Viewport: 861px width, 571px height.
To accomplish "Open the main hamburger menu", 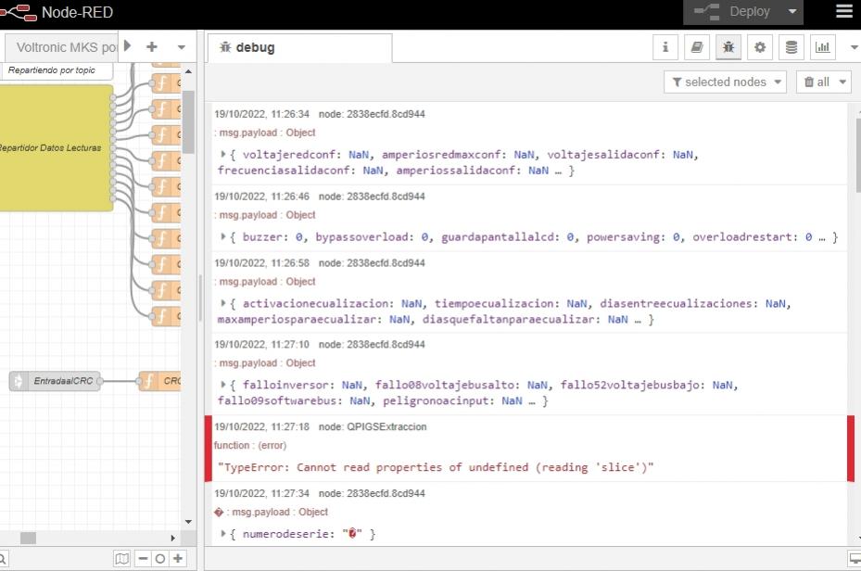I will [844, 11].
